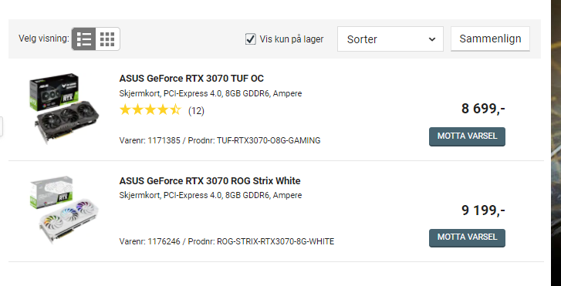Screen dimensions: 561x286
Task: Click the Sammenlign button
Action: tap(490, 39)
